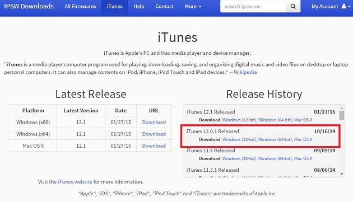Download iTunes 12.1 for Windows (x86)
353x202 pixels.
[154, 122]
